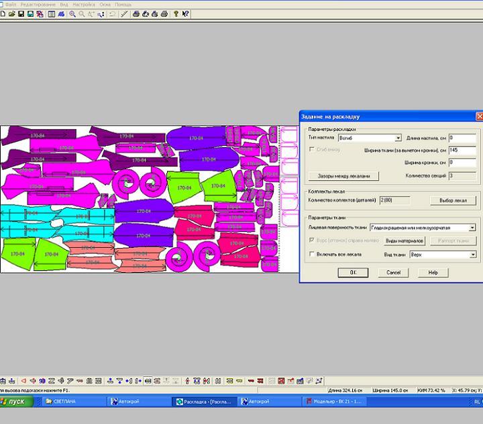Click the yellow question mark help icon
The image size is (483, 424).
coord(176,13)
